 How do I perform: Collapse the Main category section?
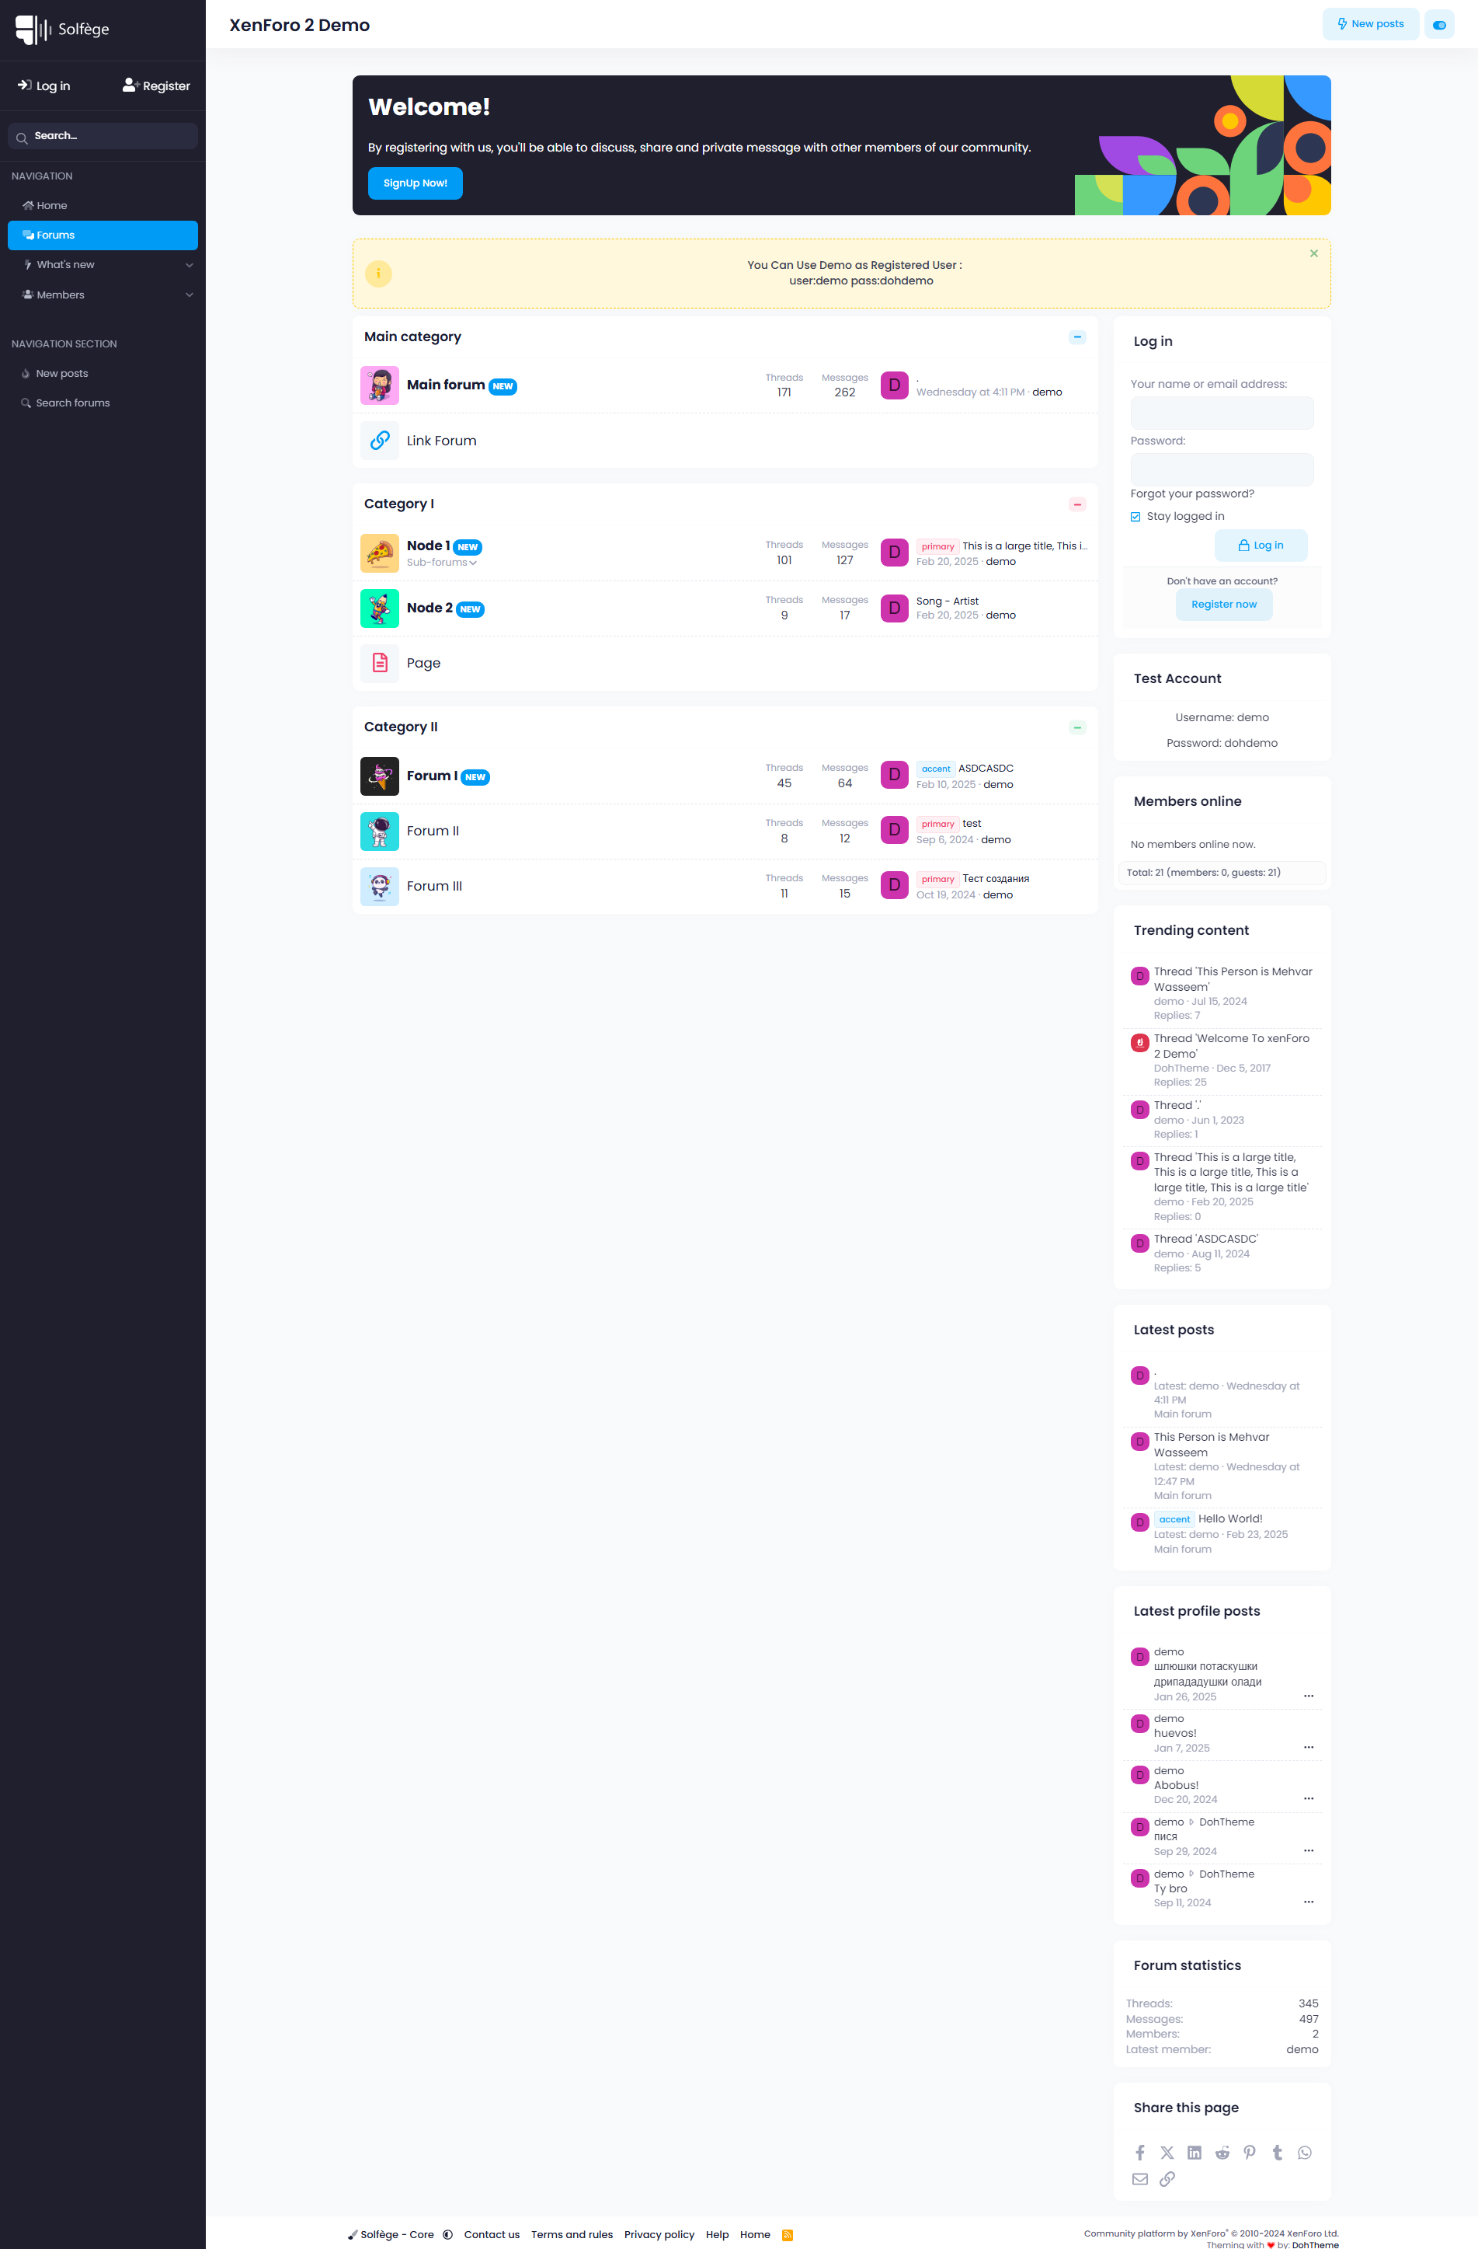click(1076, 337)
